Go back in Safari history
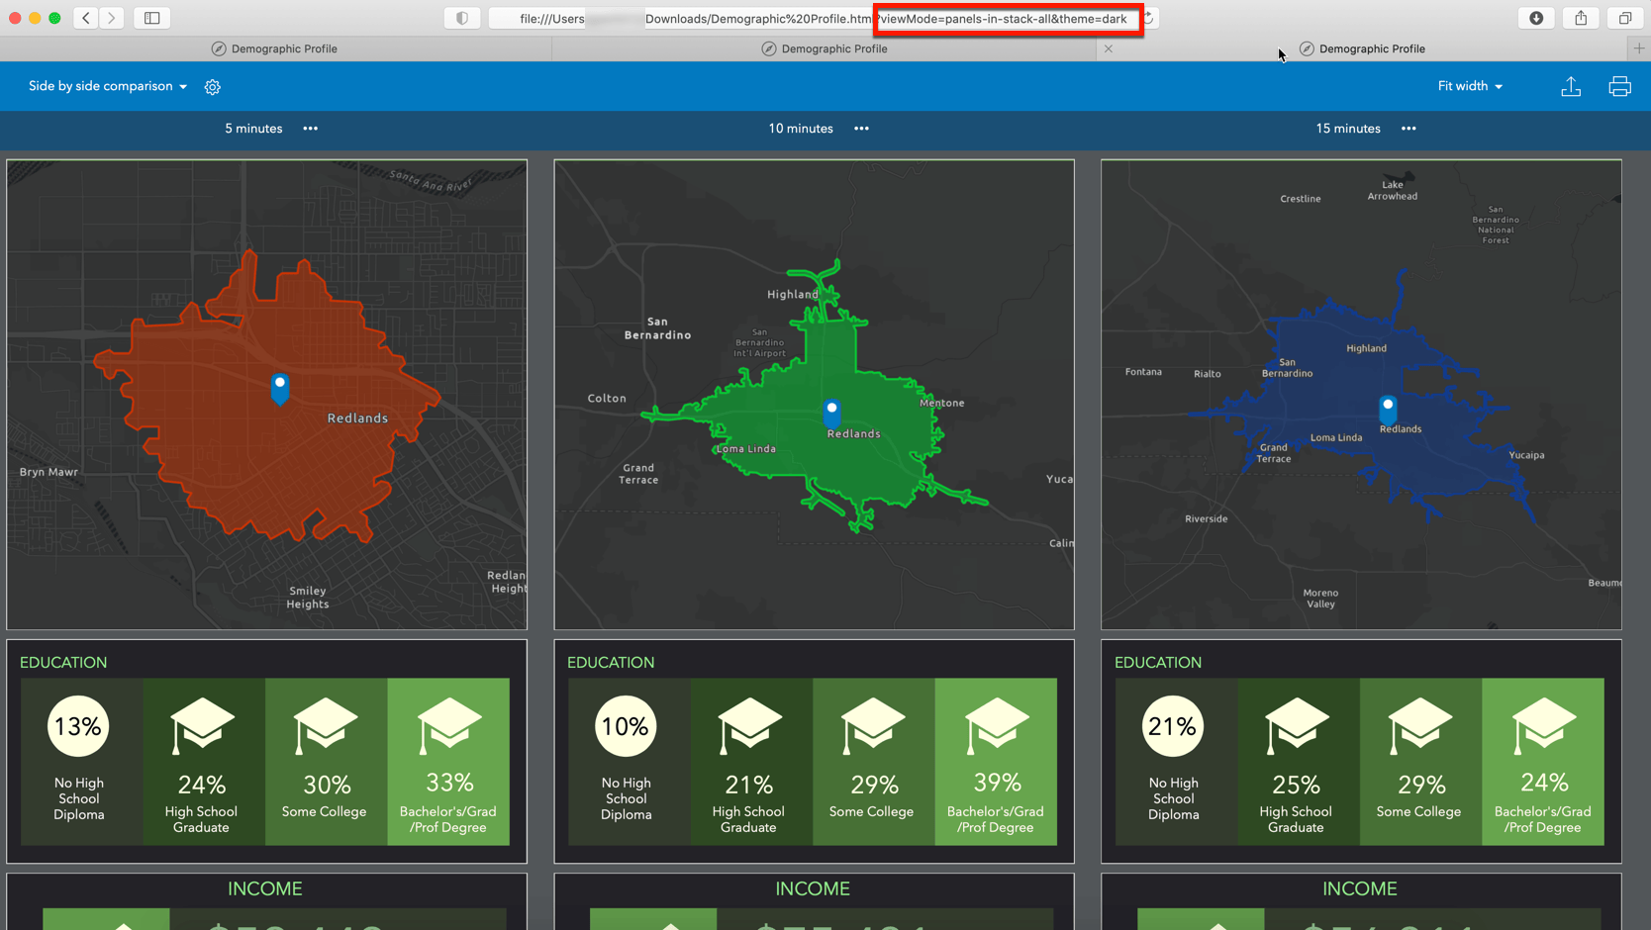The image size is (1651, 930). pos(86,18)
